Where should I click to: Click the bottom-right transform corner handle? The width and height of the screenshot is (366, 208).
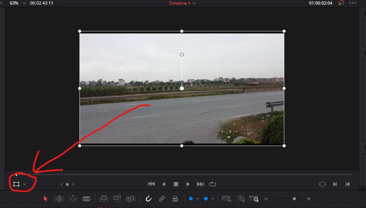click(x=284, y=146)
